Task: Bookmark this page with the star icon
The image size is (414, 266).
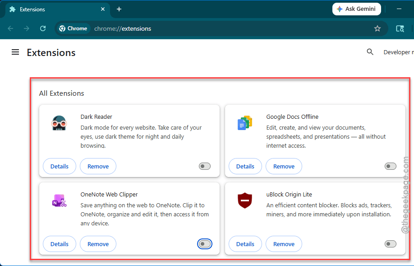Action: [x=377, y=28]
